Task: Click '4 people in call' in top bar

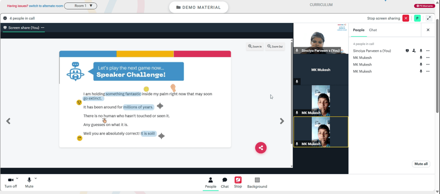Action: [22, 18]
